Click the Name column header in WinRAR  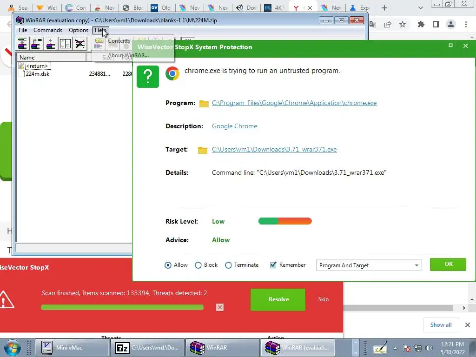pos(51,57)
